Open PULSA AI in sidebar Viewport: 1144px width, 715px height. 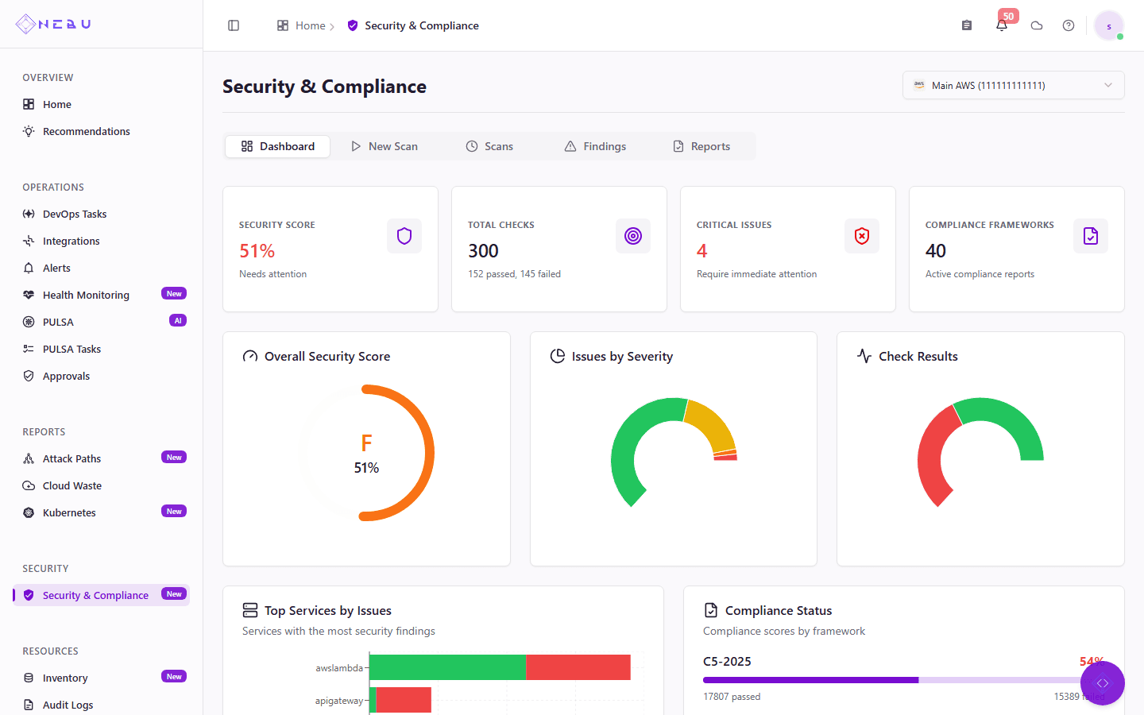point(101,322)
